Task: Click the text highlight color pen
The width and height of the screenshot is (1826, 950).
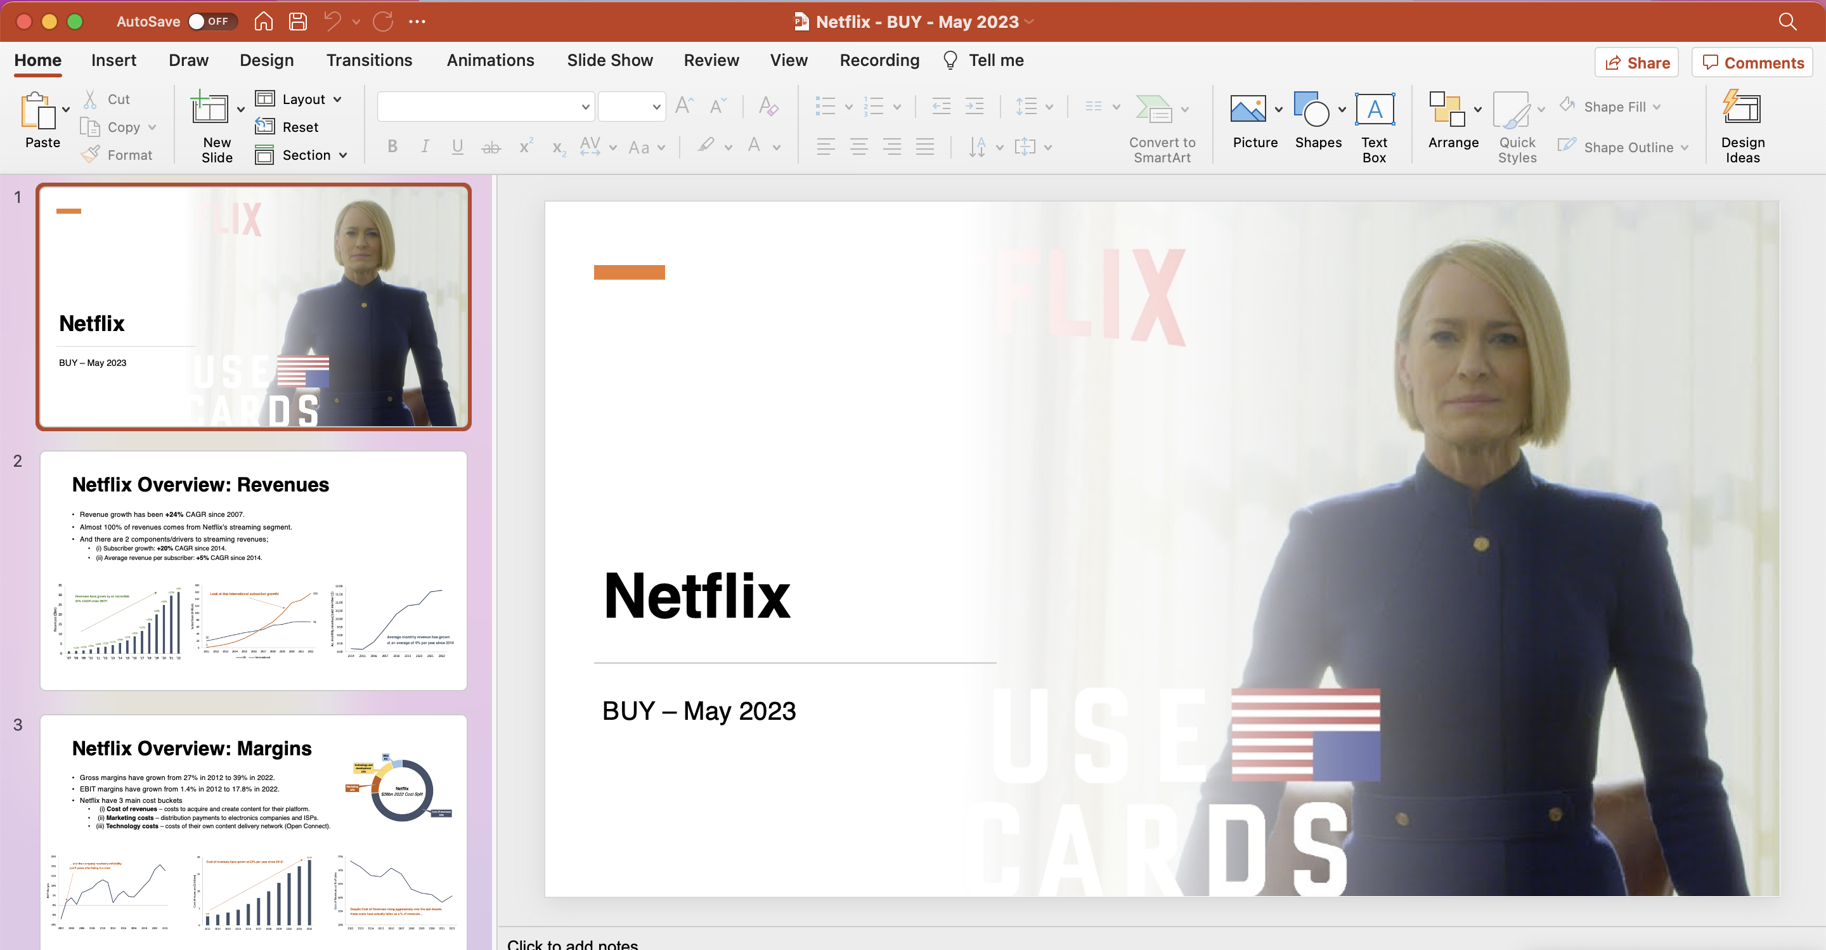Action: 705,146
